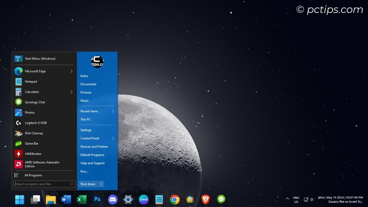Click the volume icon in system tray
The height and width of the screenshot is (207, 368).
pos(312,199)
